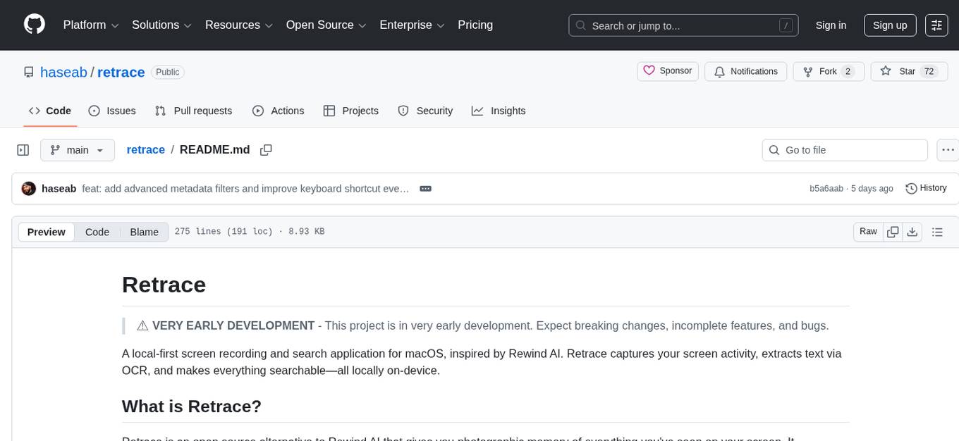
Task: Select the Preview view toggle
Action: pos(47,232)
